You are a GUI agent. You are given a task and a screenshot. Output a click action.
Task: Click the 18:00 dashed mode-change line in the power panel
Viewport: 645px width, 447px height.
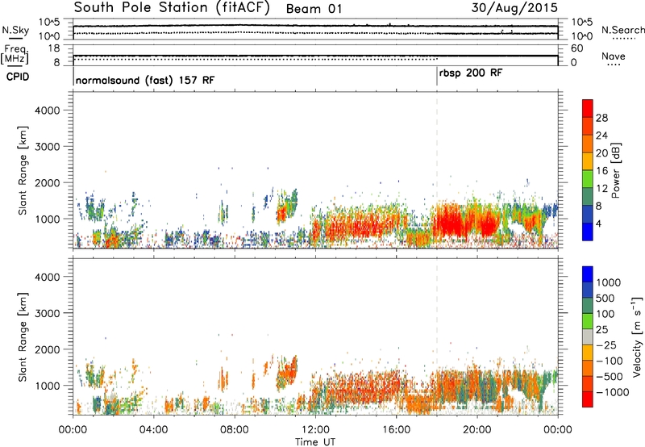pyautogui.click(x=437, y=169)
